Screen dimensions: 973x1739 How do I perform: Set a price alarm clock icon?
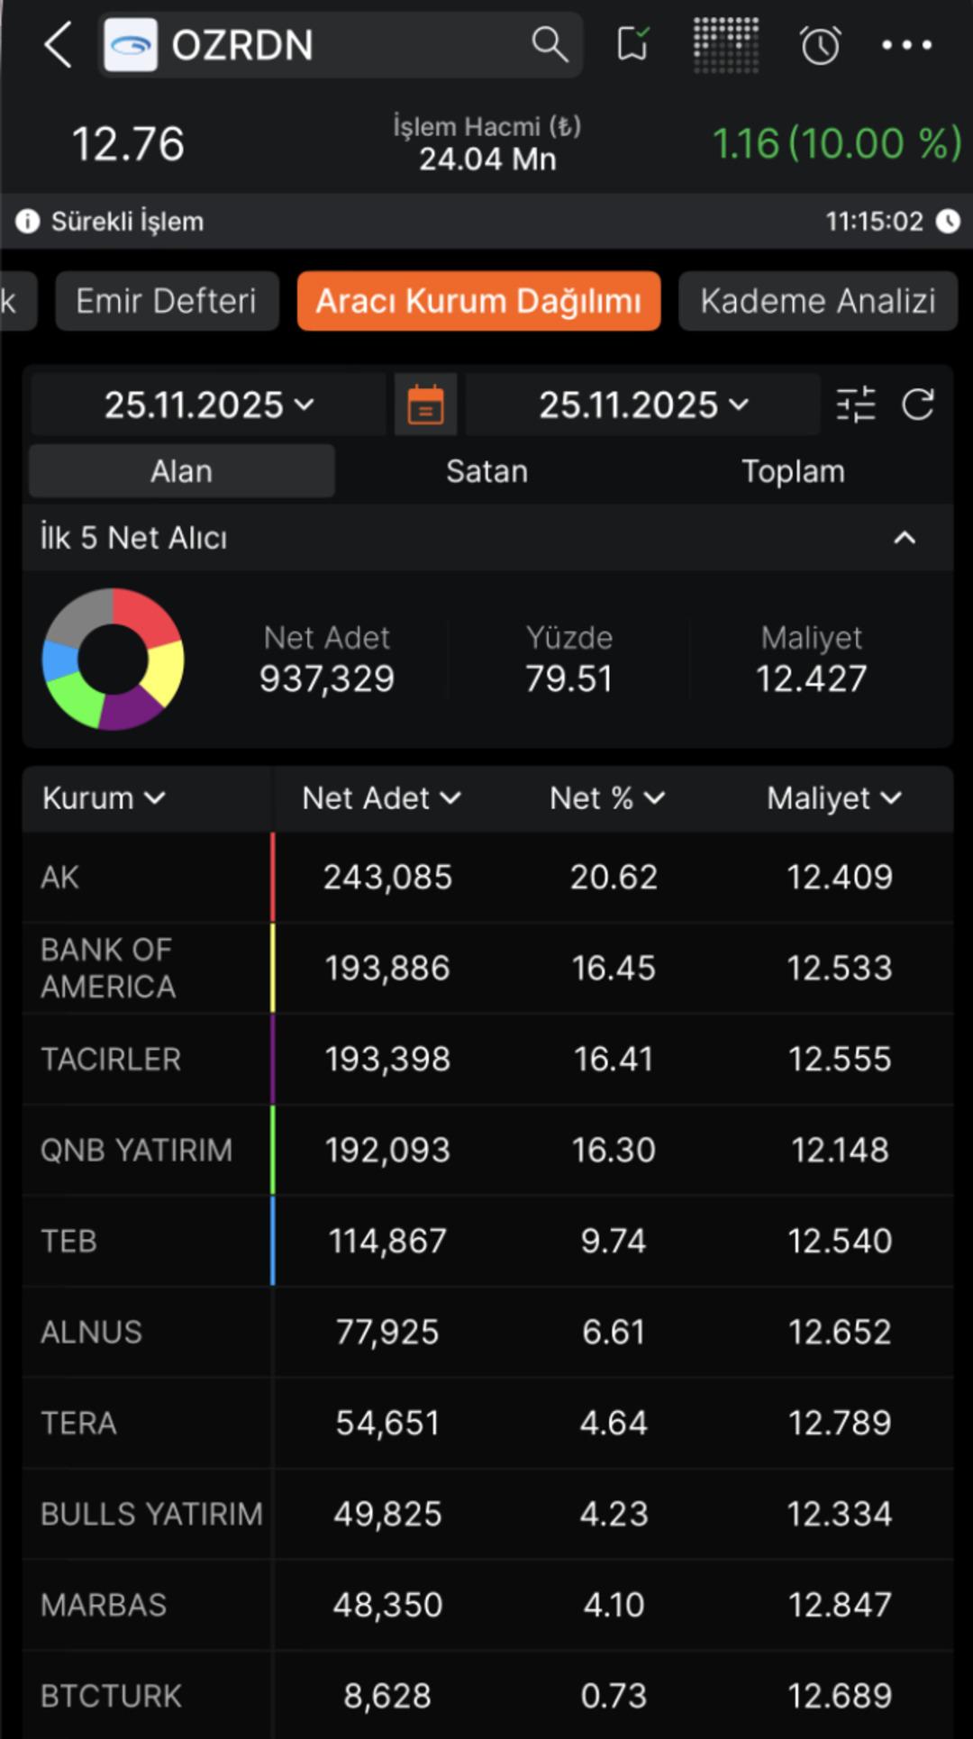(820, 45)
